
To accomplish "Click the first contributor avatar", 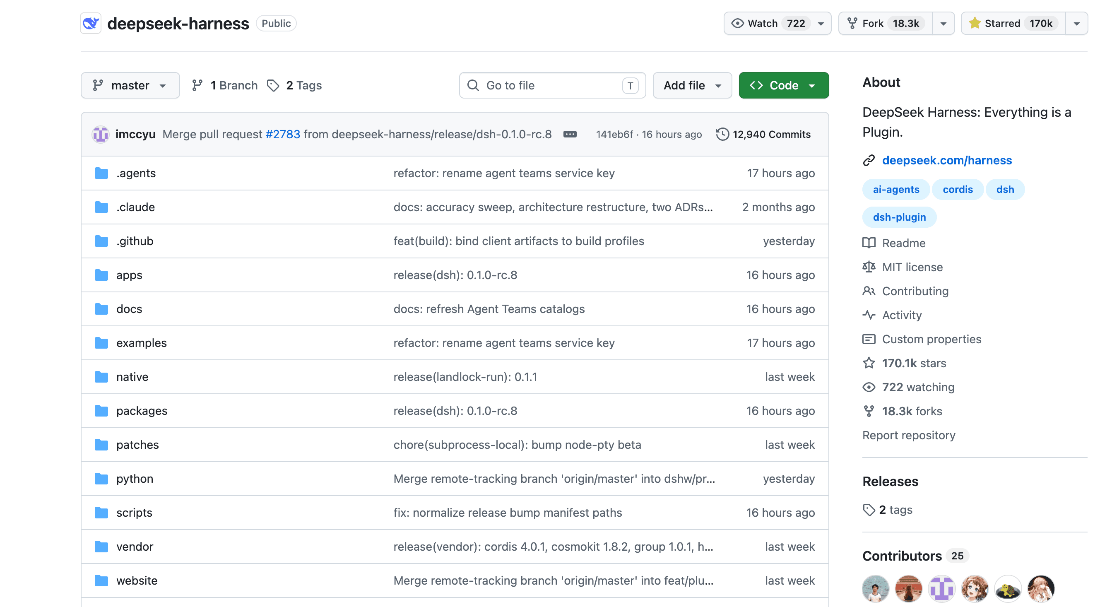I will [x=876, y=588].
